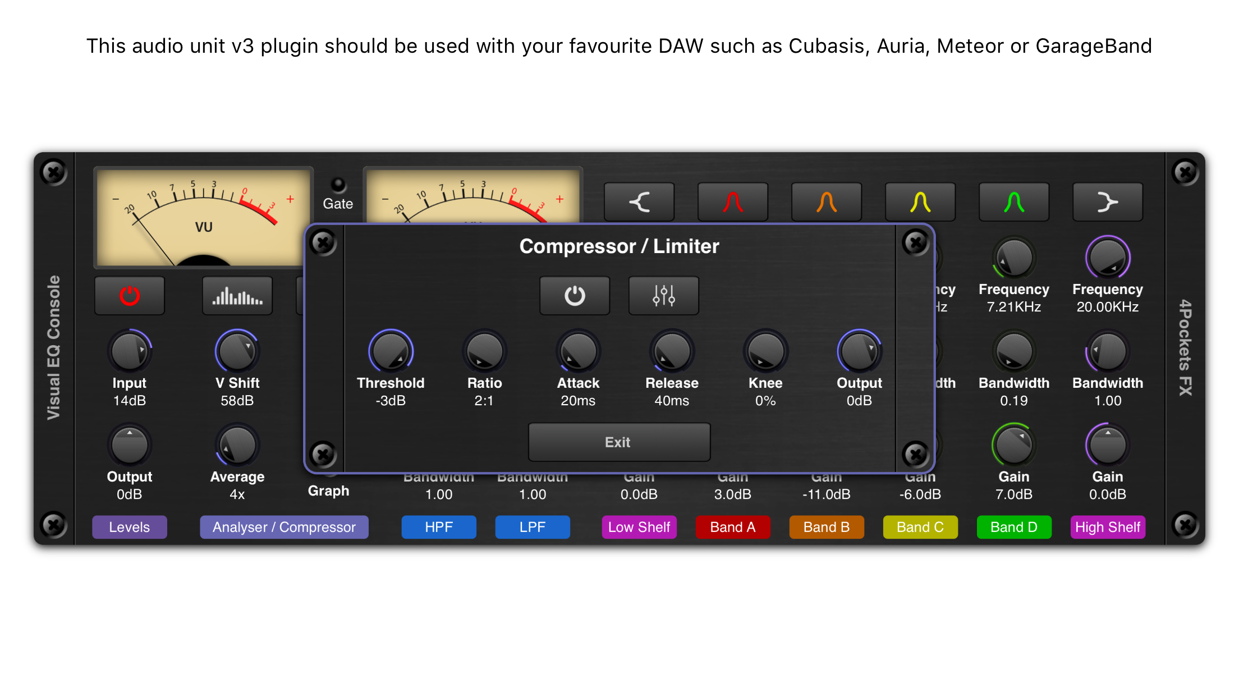Select the low shelf curve icon
Viewport: 1239px width, 697px height.
[639, 202]
